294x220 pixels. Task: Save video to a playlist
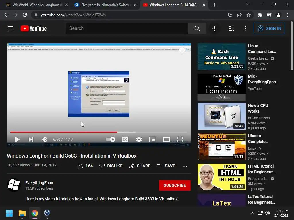point(166,166)
